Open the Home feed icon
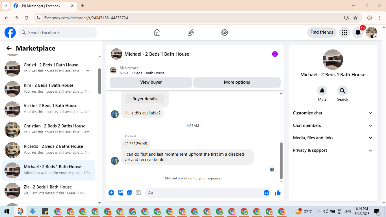Viewport: 386px width, 217px height. point(157,32)
